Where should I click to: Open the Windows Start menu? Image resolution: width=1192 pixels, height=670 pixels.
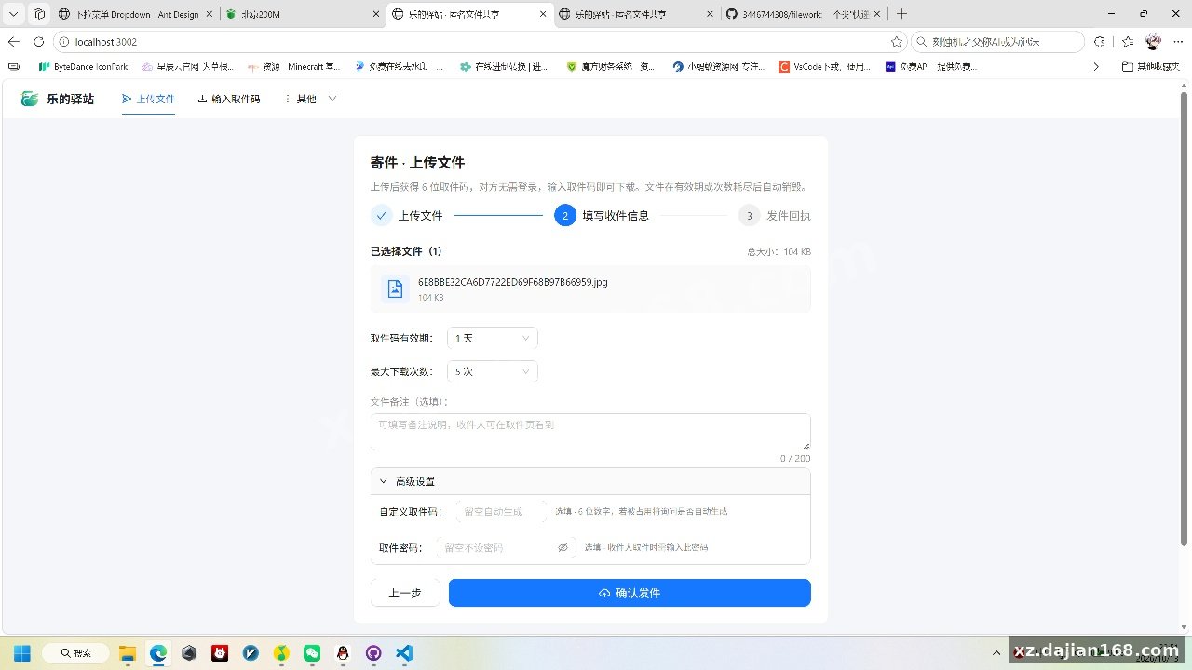[21, 652]
